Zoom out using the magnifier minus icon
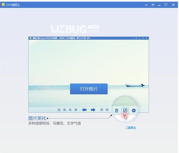 click(70, 110)
